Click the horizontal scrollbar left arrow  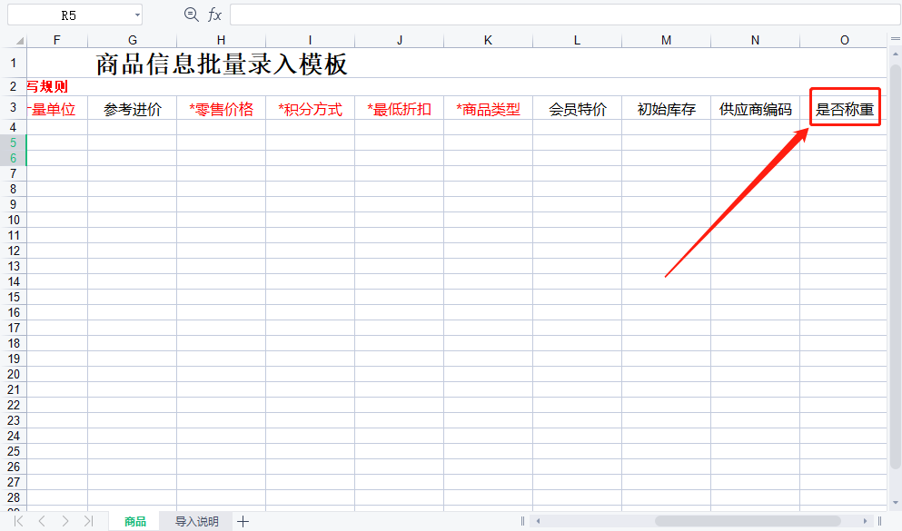point(538,521)
